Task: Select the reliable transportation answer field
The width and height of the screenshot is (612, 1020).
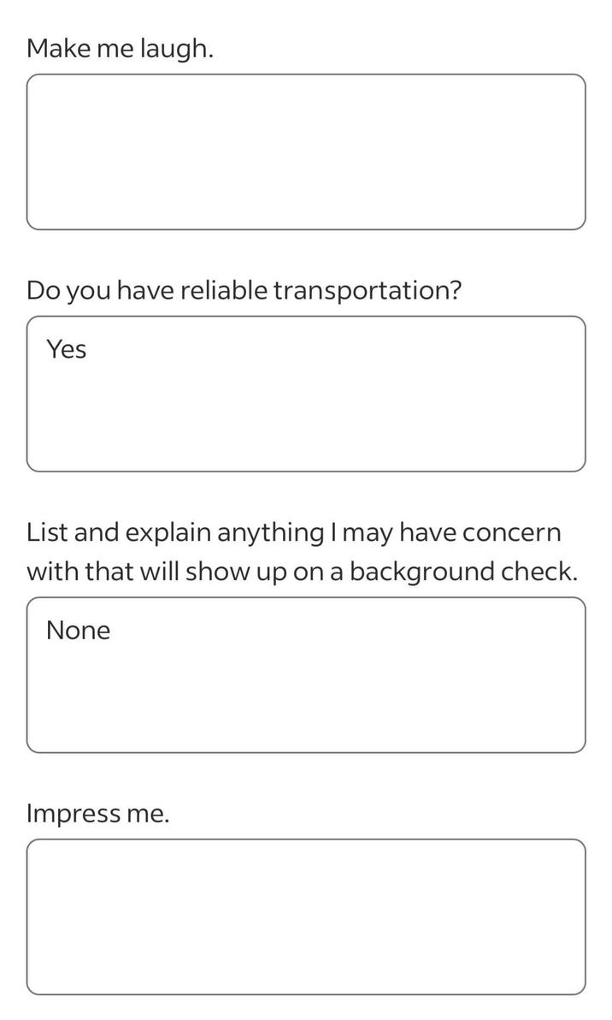Action: click(306, 394)
